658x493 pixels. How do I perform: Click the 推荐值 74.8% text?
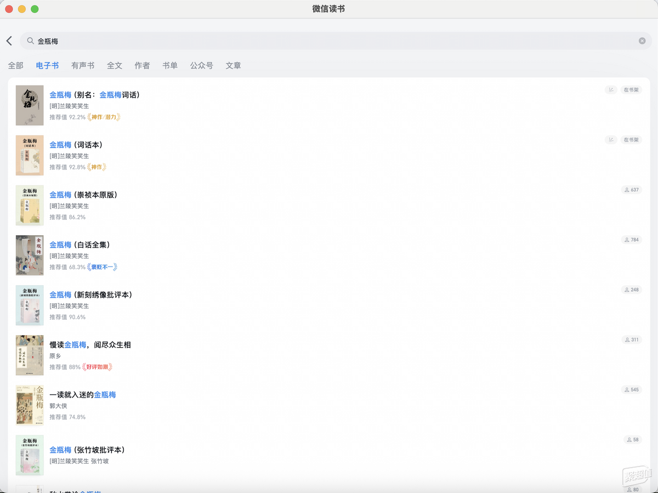(67, 417)
